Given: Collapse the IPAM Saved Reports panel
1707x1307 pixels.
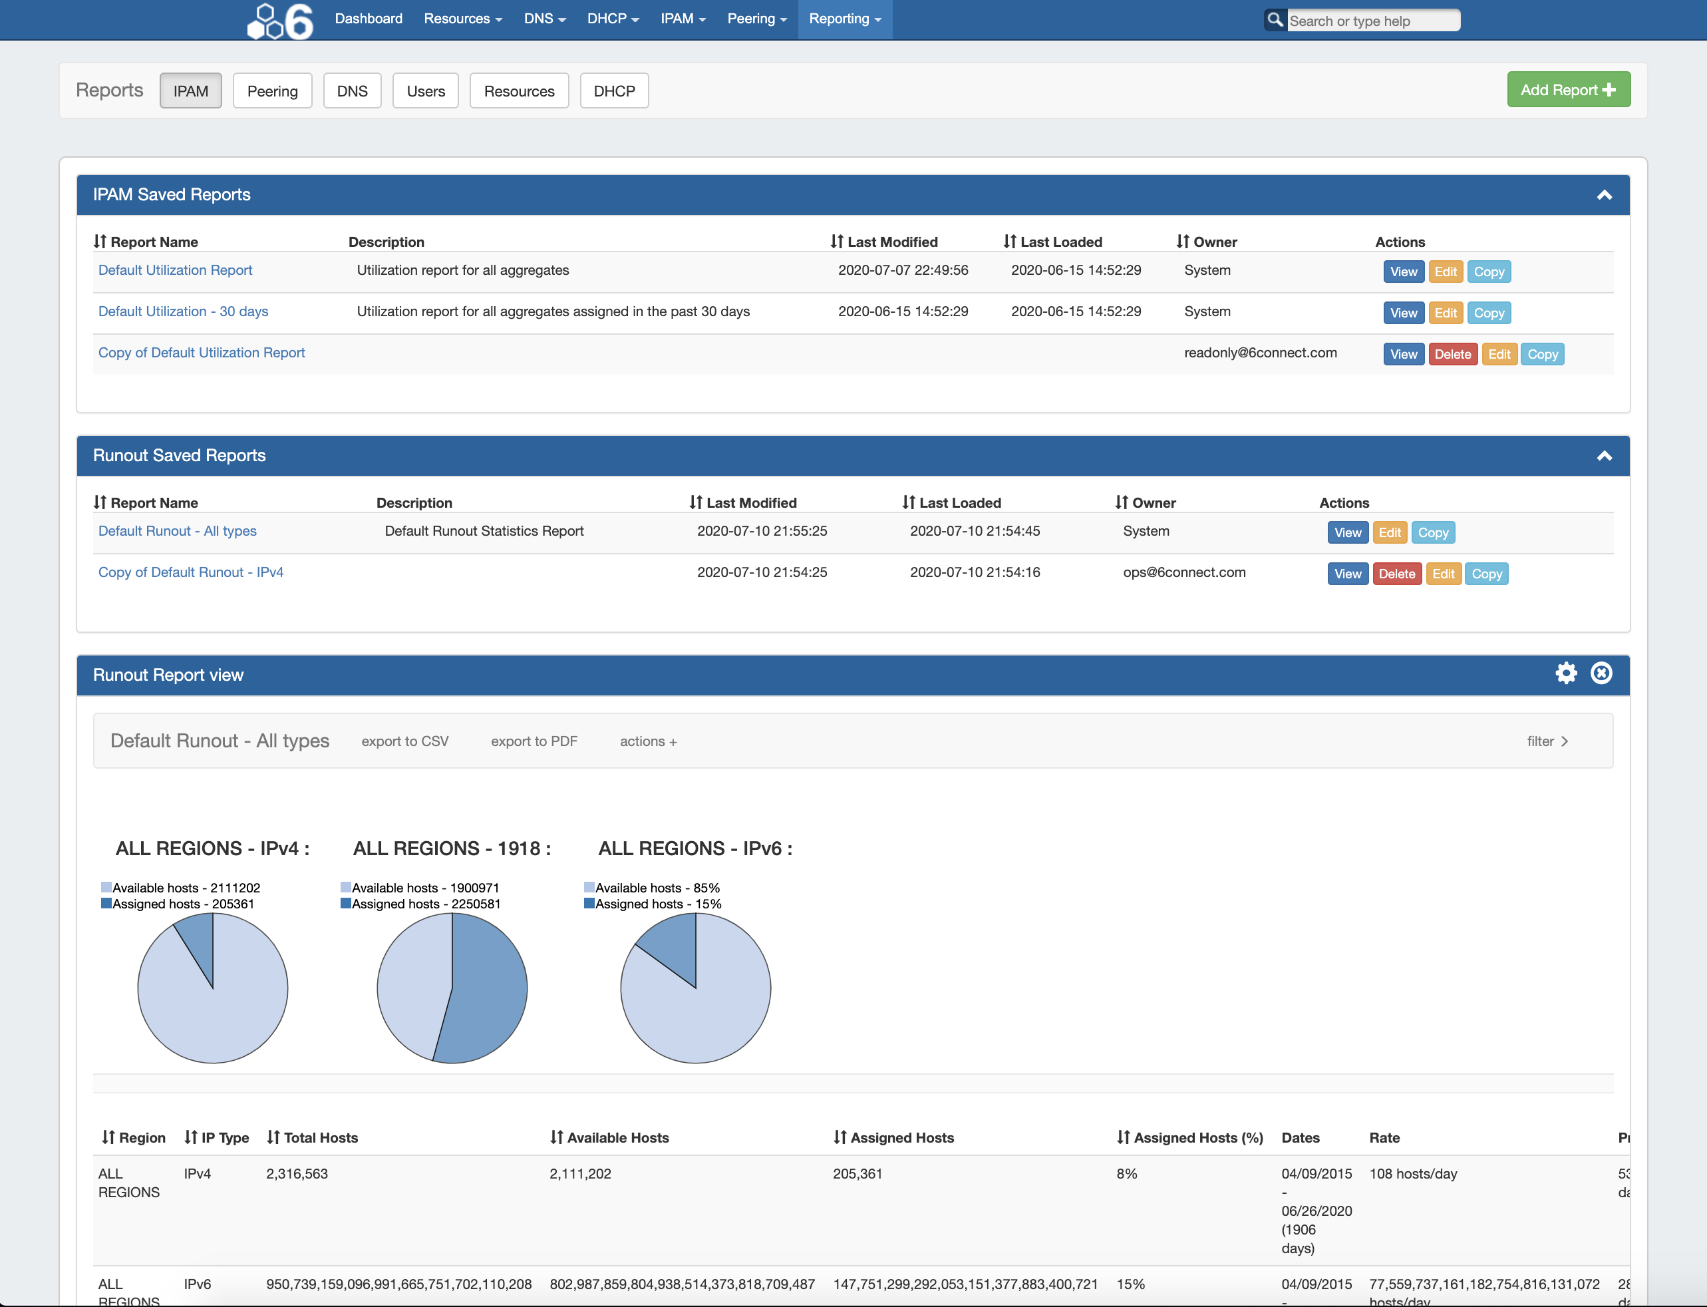Looking at the screenshot, I should point(1604,195).
